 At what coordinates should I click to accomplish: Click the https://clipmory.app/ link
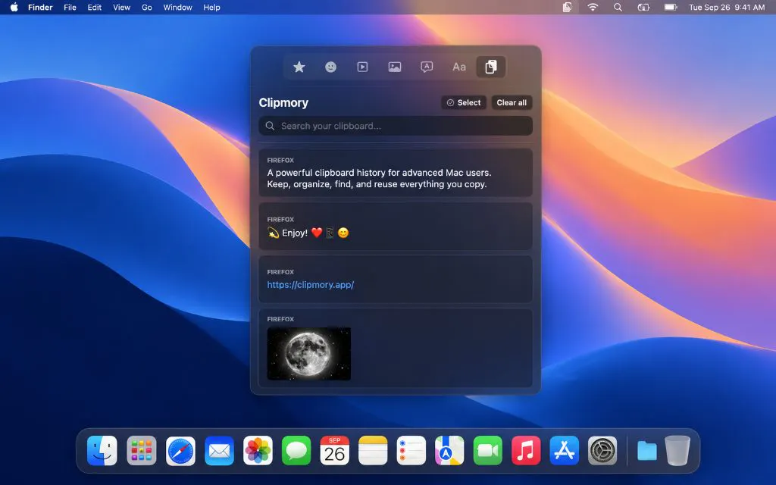point(310,285)
